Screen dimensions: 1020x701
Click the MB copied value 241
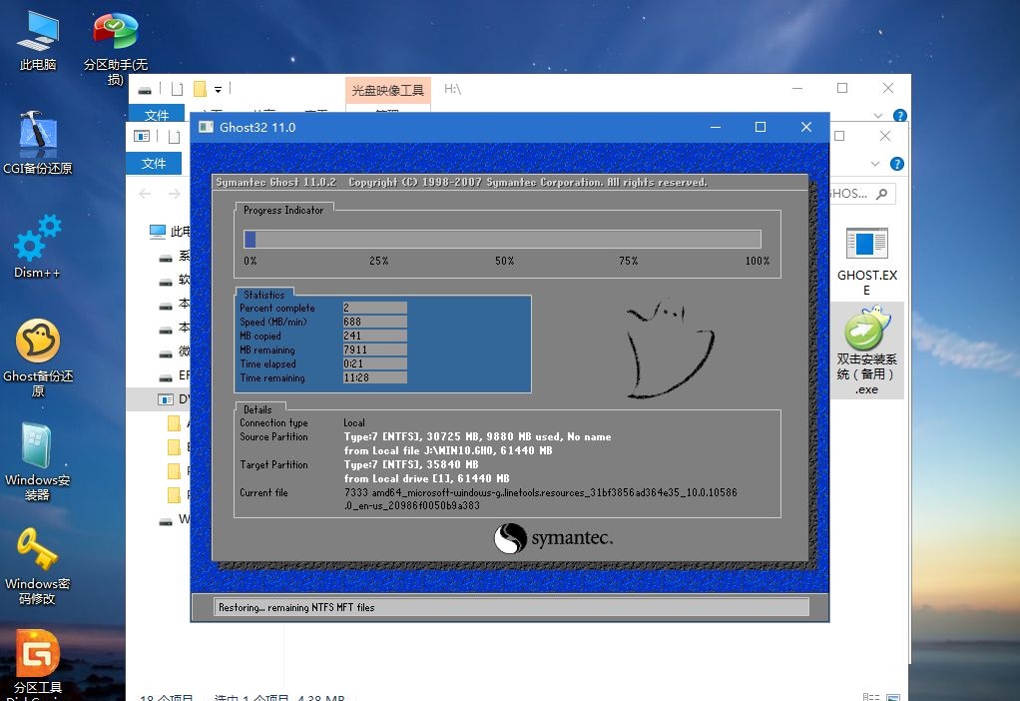374,336
